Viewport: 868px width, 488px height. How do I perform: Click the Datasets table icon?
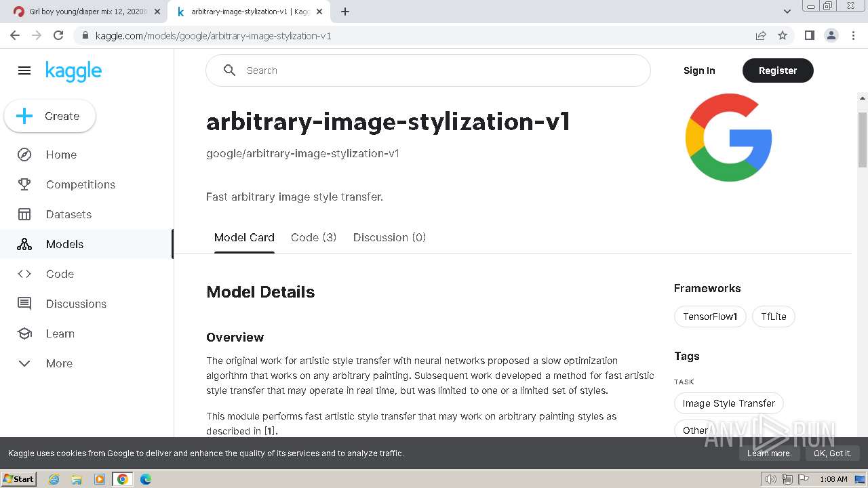(x=24, y=214)
